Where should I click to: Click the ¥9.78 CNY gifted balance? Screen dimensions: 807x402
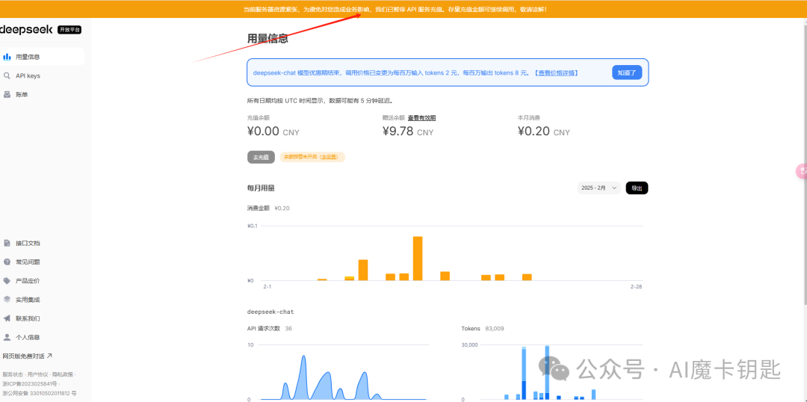pos(408,132)
